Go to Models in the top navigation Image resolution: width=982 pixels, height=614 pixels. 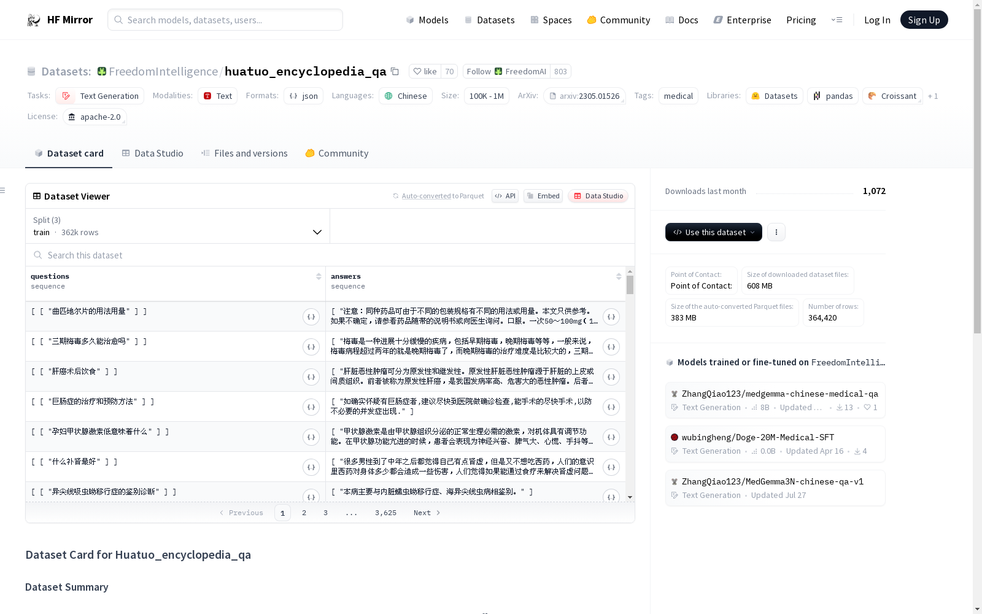[x=427, y=20]
